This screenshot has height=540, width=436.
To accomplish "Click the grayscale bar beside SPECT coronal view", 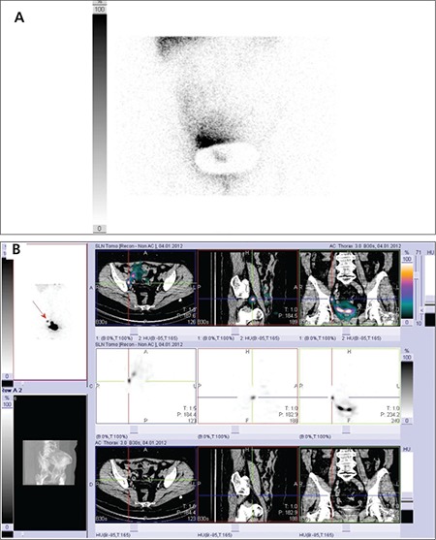I will tap(407, 389).
